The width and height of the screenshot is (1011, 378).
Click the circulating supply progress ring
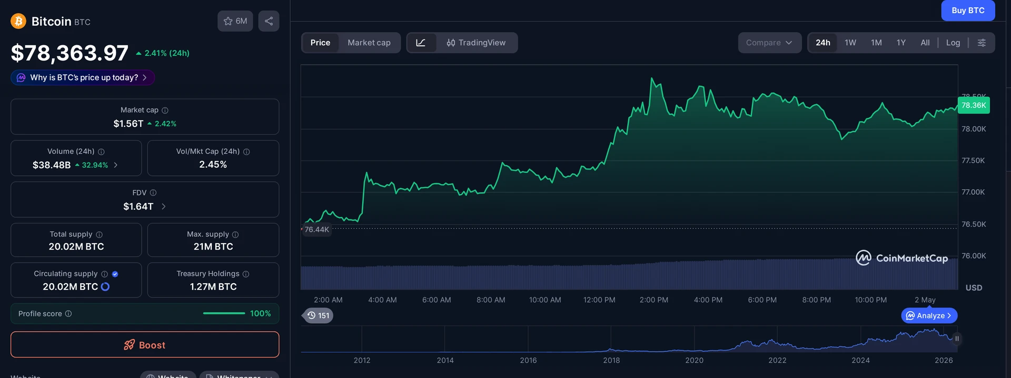(x=105, y=286)
